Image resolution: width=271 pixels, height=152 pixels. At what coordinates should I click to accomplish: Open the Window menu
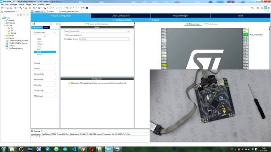point(41,5)
